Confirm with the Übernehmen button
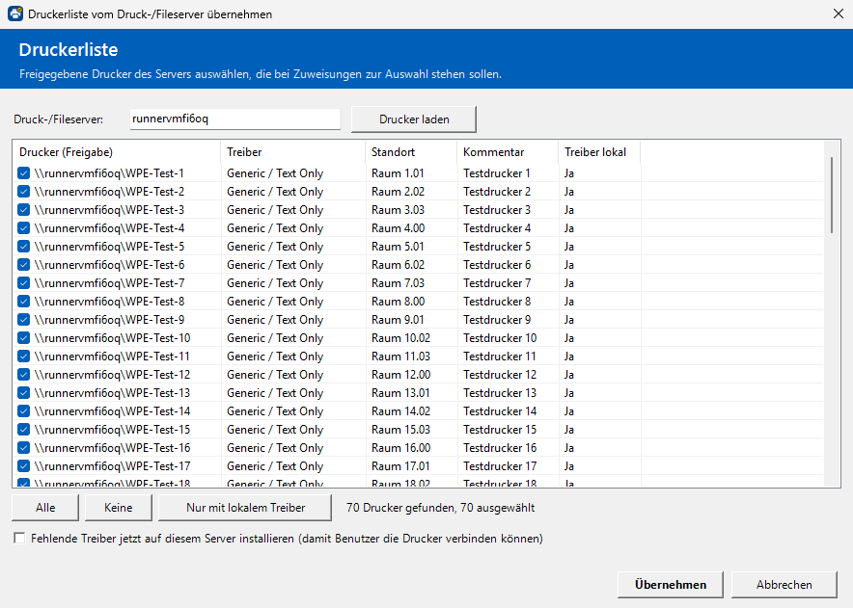This screenshot has width=853, height=608. point(671,585)
